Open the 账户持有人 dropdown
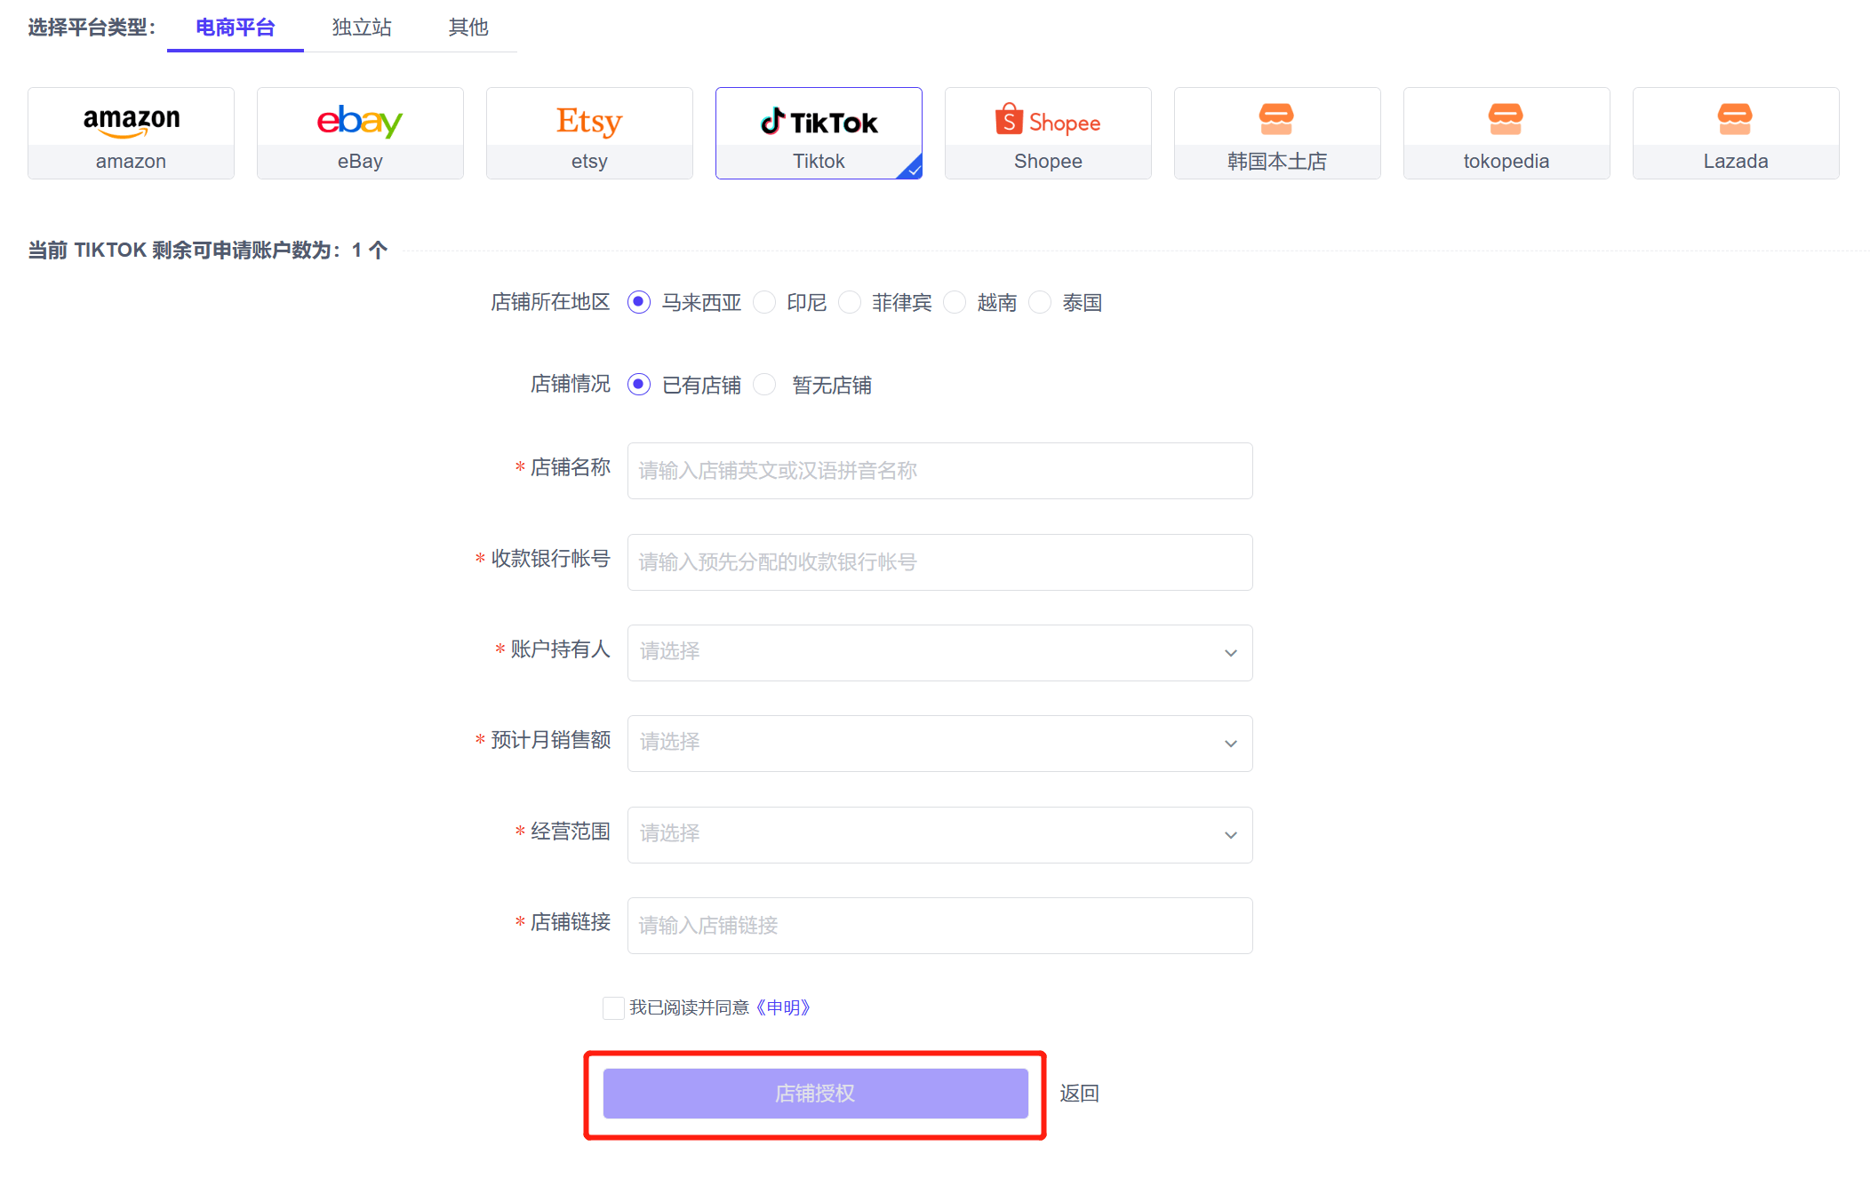The image size is (1870, 1178). click(939, 653)
